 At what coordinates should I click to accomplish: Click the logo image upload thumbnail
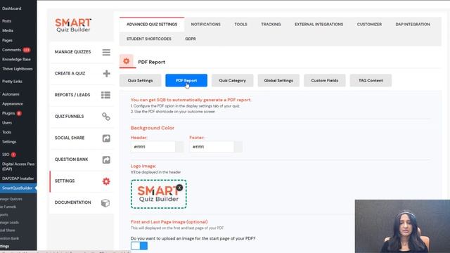pyautogui.click(x=159, y=194)
